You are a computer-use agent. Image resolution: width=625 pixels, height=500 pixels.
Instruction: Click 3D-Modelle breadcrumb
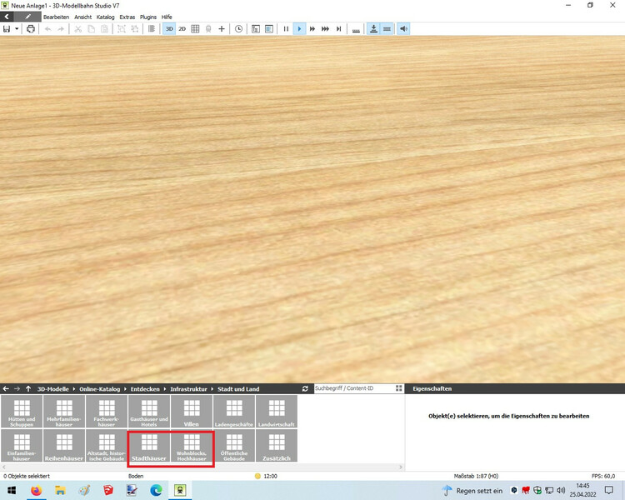click(x=53, y=389)
